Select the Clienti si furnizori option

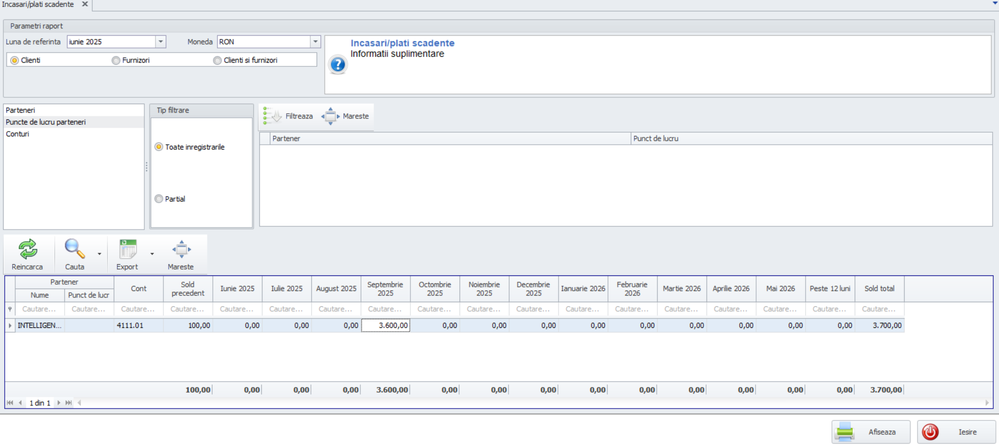(217, 61)
